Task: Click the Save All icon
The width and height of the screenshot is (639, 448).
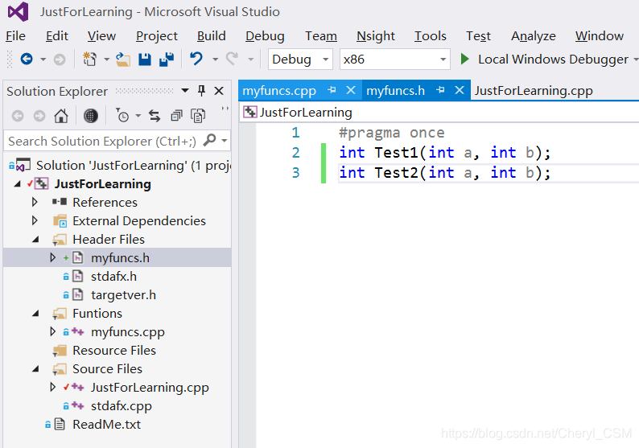Action: pyautogui.click(x=167, y=60)
